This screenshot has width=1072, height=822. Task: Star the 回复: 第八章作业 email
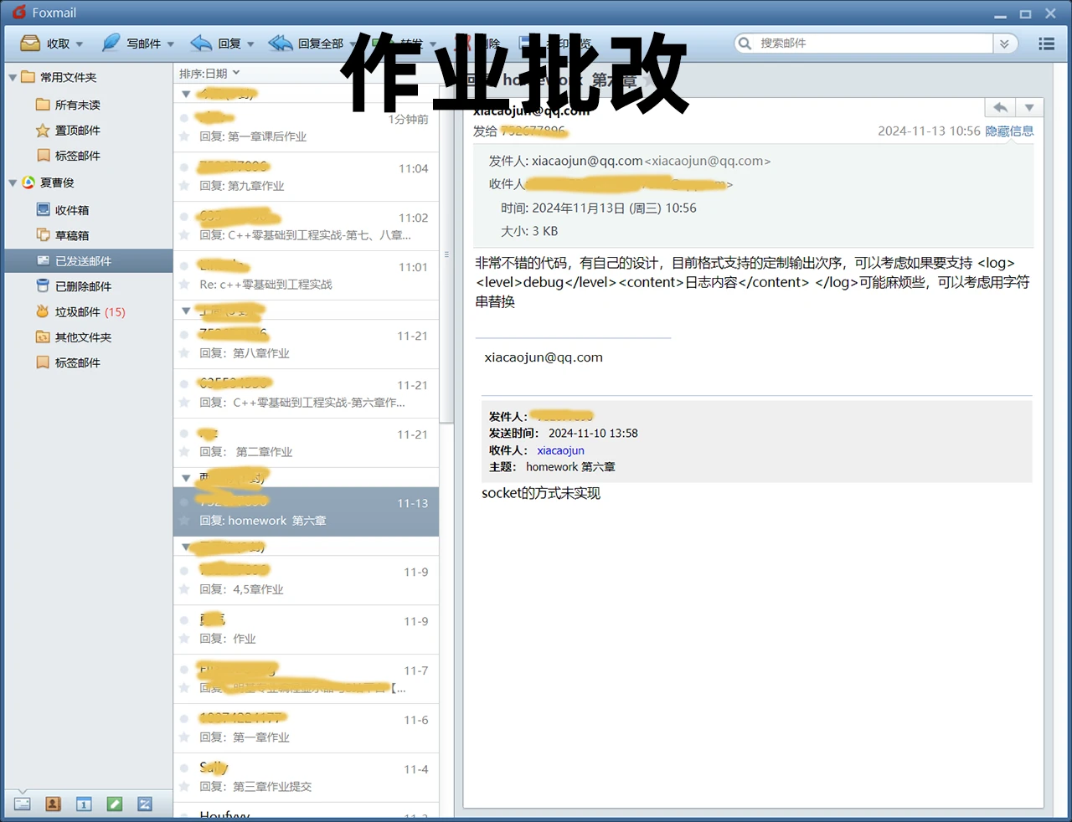coord(184,353)
